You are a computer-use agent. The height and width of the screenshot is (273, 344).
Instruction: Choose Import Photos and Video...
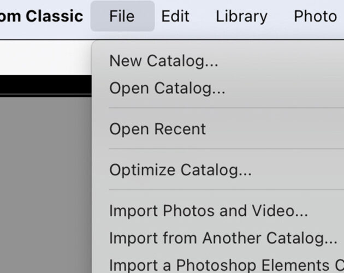click(x=218, y=211)
